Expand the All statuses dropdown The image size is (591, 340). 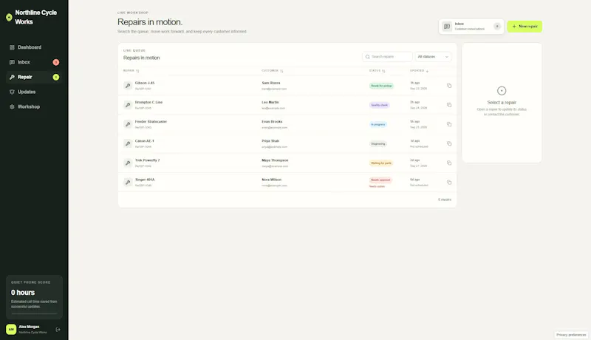click(x=433, y=56)
